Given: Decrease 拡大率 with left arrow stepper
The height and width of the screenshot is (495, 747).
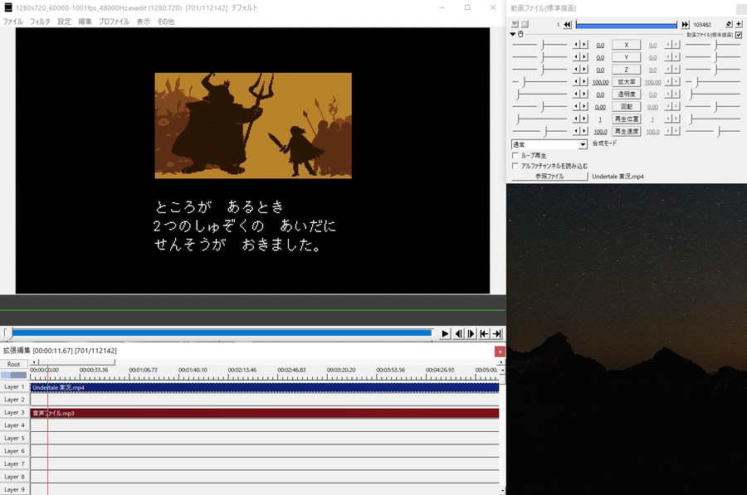Looking at the screenshot, I should click(577, 82).
